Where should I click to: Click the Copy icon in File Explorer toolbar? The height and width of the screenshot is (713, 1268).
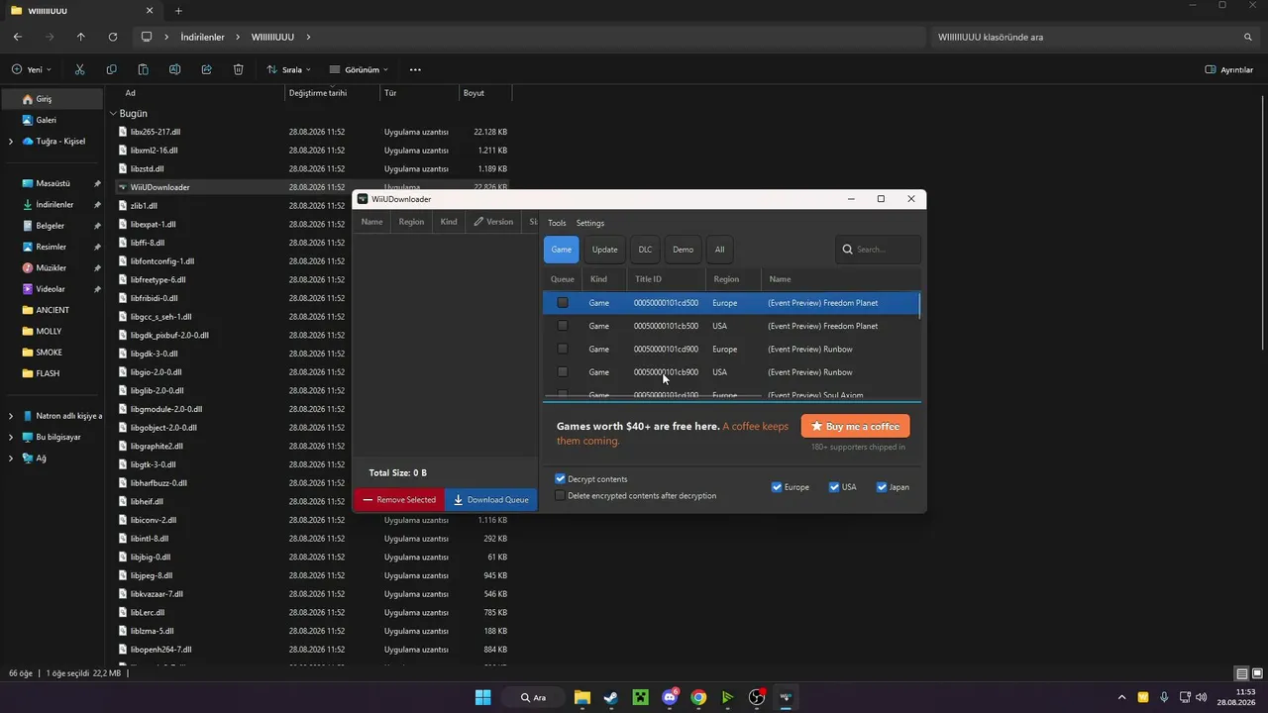111,70
